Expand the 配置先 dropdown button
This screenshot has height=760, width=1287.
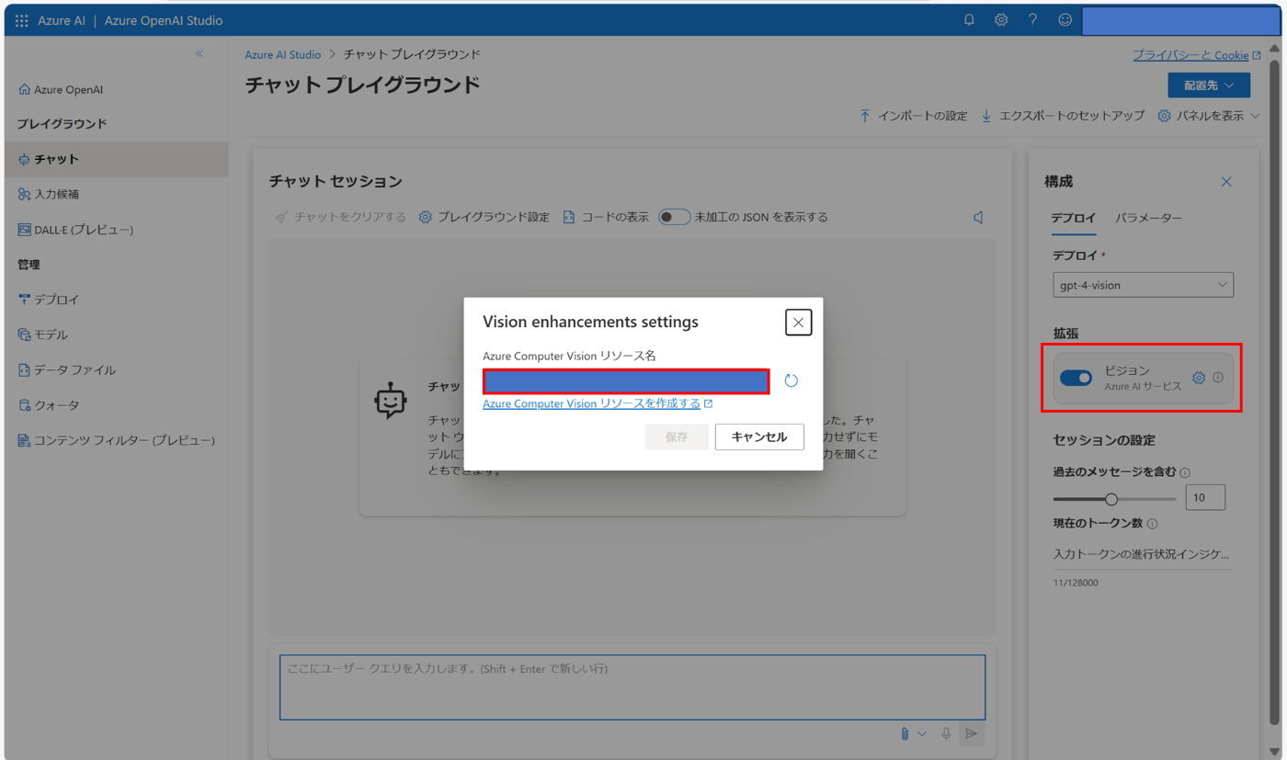tap(1209, 85)
